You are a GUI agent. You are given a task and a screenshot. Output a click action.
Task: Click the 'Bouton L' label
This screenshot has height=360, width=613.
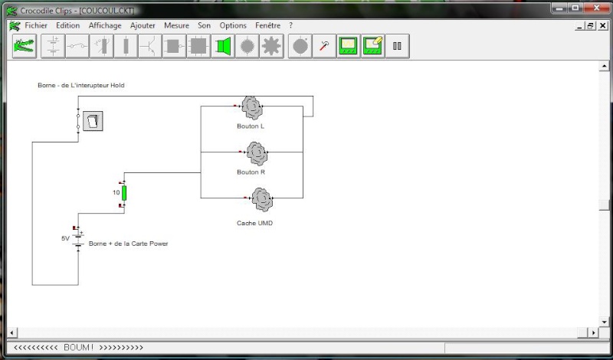point(251,126)
